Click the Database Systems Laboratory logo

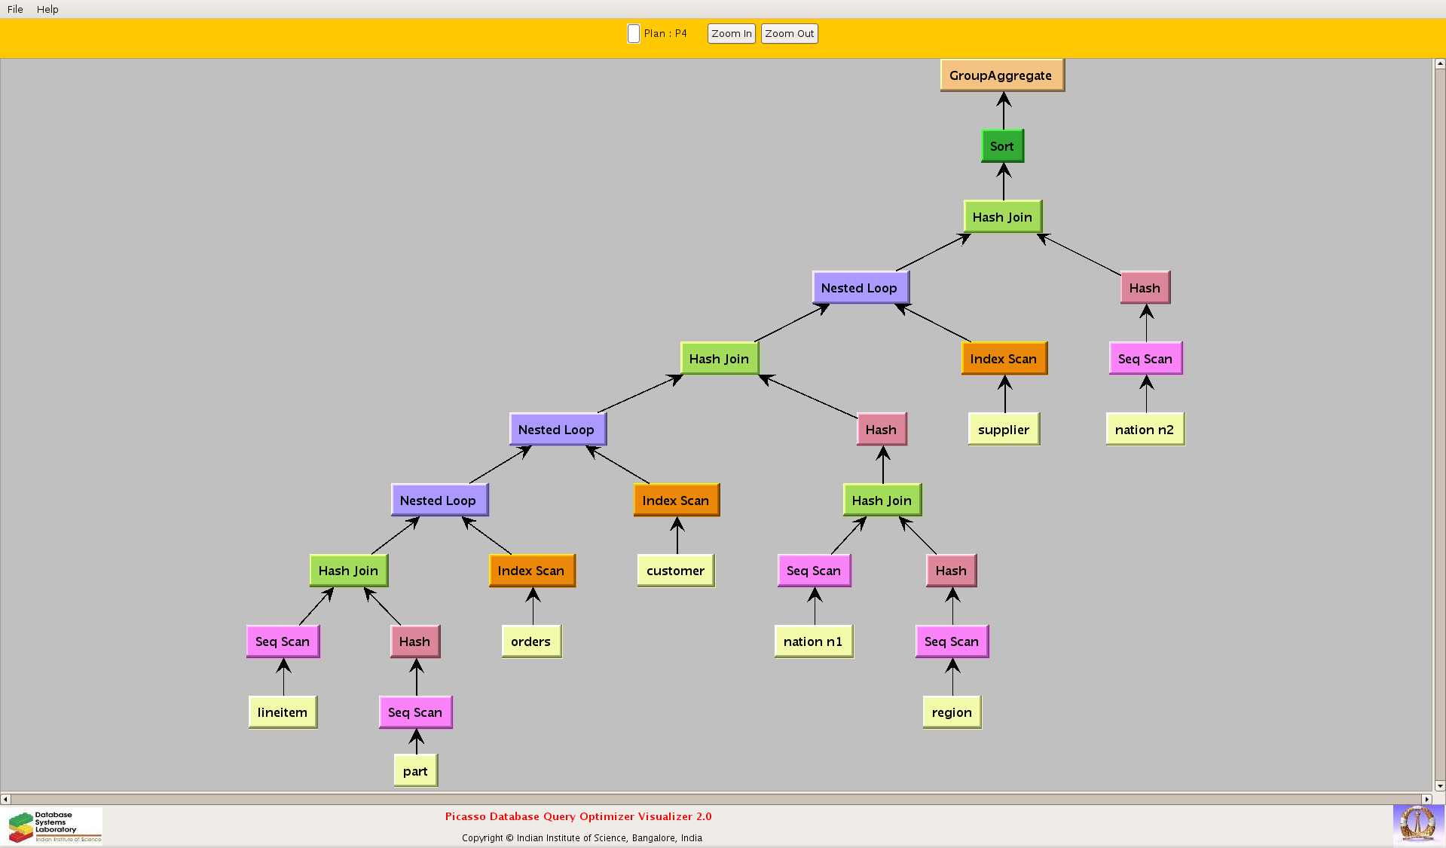click(54, 826)
